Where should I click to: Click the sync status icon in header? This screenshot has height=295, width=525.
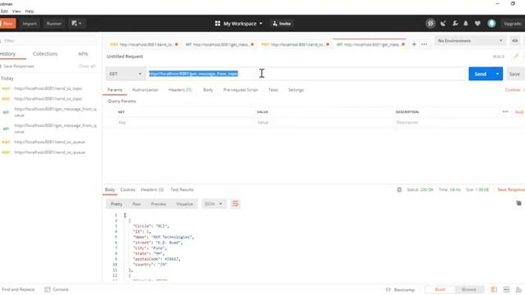click(x=430, y=24)
